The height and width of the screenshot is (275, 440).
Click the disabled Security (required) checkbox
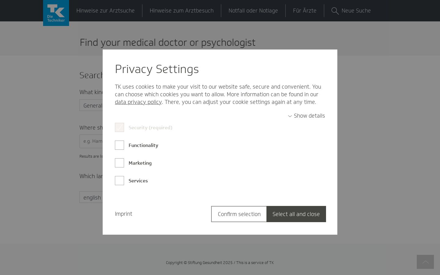pos(119,127)
